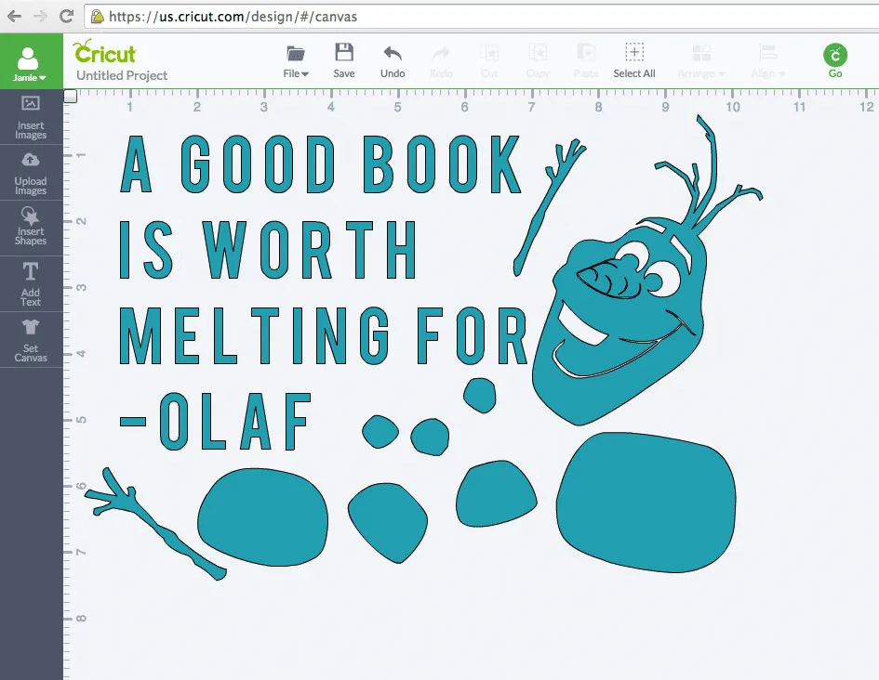The image size is (879, 680).
Task: Open the Upload Images panel
Action: pyautogui.click(x=31, y=173)
